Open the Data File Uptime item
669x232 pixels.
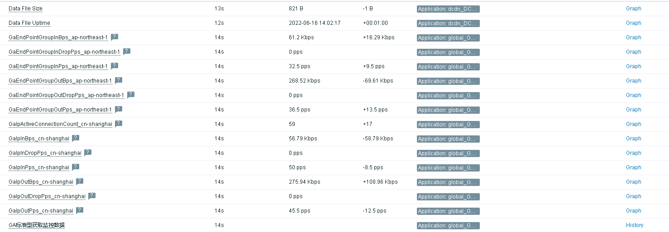pyautogui.click(x=29, y=23)
